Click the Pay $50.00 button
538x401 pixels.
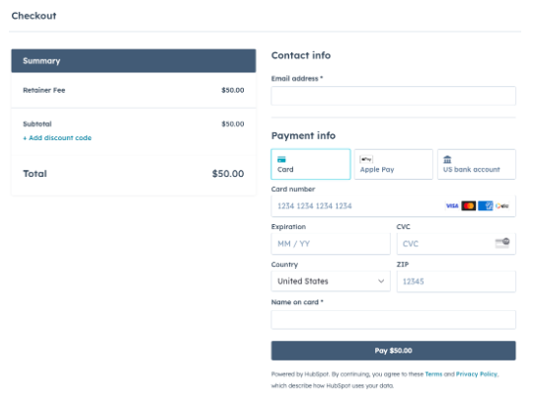393,351
